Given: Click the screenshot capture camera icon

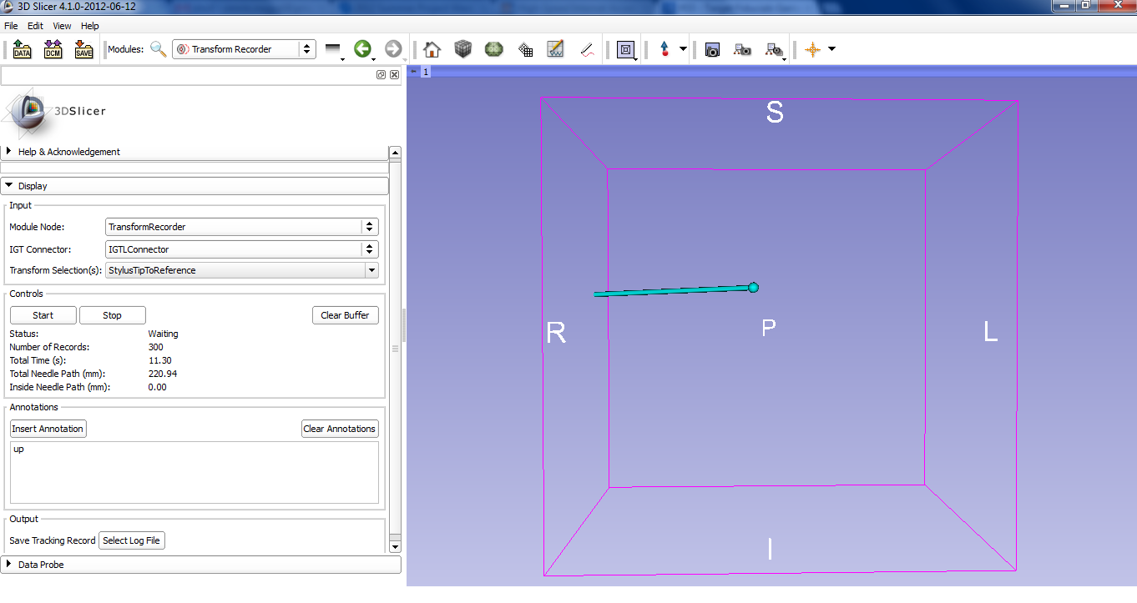Looking at the screenshot, I should (x=712, y=49).
